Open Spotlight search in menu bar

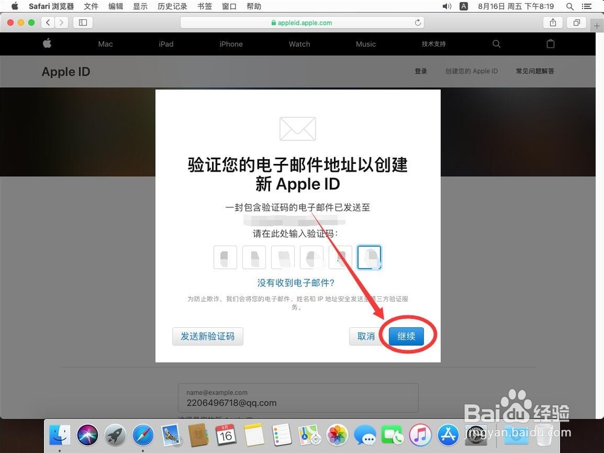(570, 6)
